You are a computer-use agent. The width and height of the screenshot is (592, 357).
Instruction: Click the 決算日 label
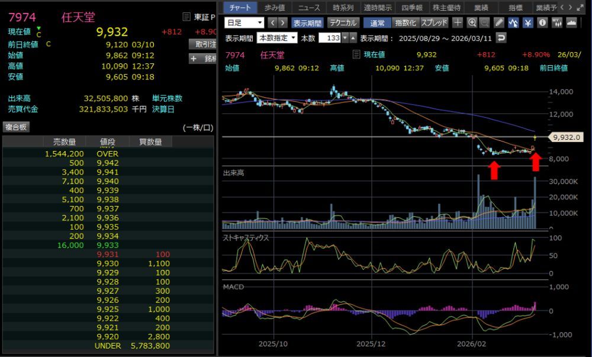pyautogui.click(x=163, y=109)
